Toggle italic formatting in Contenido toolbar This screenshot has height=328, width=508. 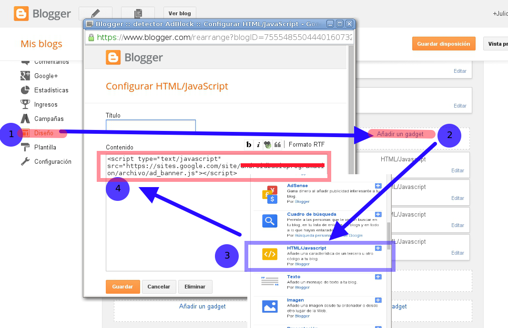258,144
